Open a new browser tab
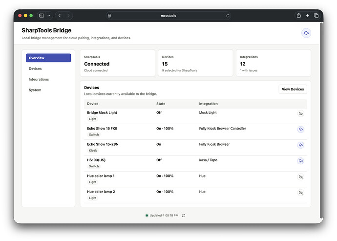337x241 pixels. 307,16
